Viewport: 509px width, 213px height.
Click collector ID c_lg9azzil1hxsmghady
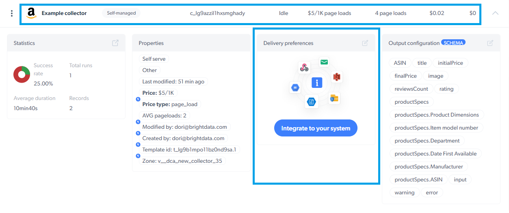[218, 13]
